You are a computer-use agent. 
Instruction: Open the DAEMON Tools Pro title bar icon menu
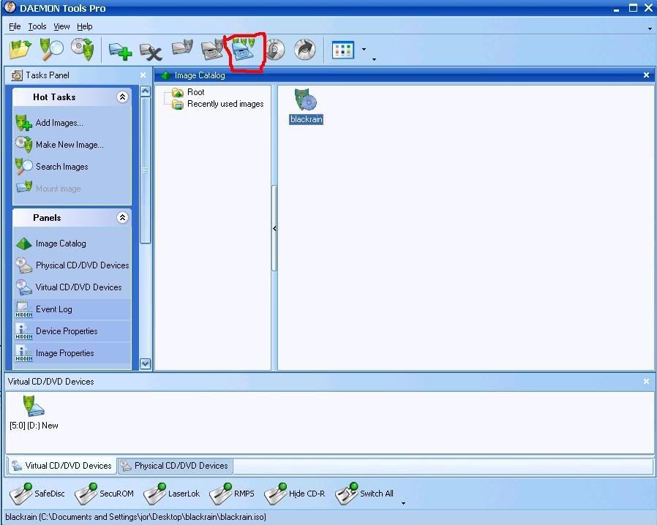pyautogui.click(x=10, y=8)
